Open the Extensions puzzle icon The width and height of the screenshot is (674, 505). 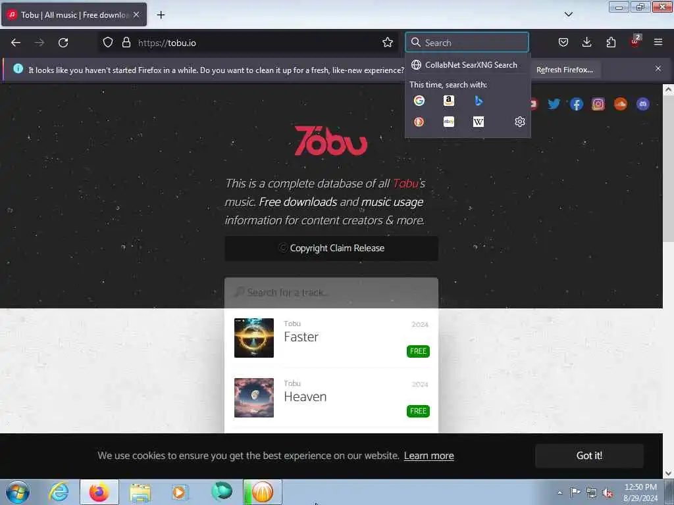[611, 43]
